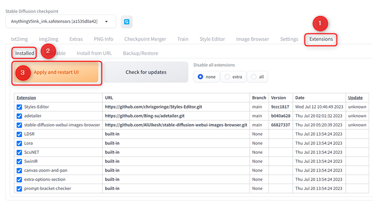373x205 pixels.
Task: Open the Settings tab
Action: [x=289, y=39]
